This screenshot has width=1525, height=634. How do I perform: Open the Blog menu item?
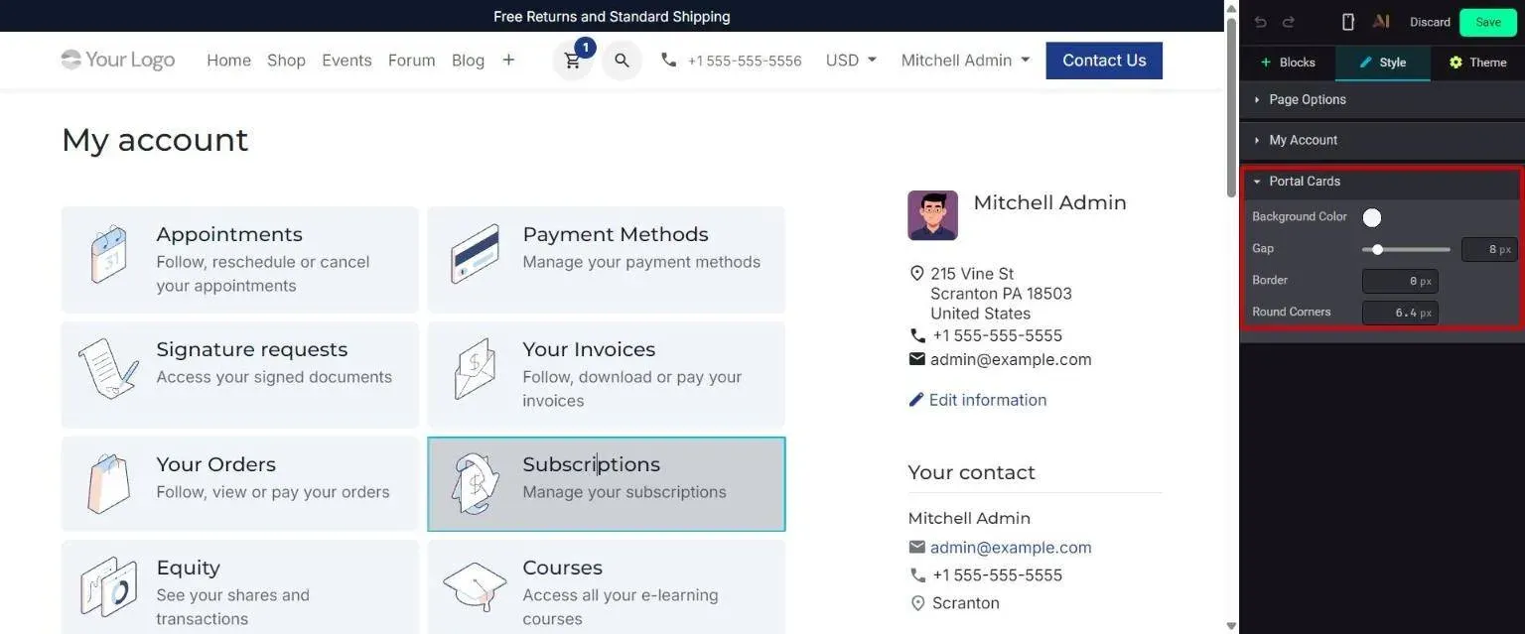468,61
